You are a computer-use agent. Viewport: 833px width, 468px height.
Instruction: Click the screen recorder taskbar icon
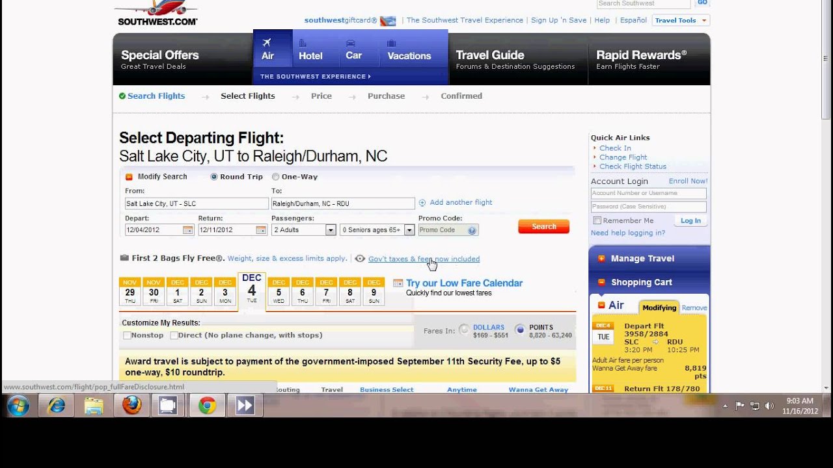(x=168, y=406)
